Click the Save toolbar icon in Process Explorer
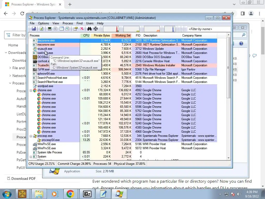Viewport: 265px width, 199px height. (34, 29)
